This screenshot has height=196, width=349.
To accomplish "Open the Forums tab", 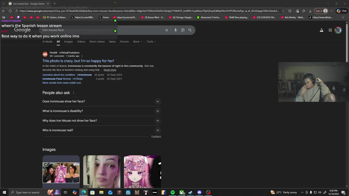I will [x=124, y=42].
